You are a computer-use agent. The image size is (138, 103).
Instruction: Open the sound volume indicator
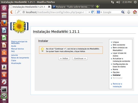click(118, 2)
